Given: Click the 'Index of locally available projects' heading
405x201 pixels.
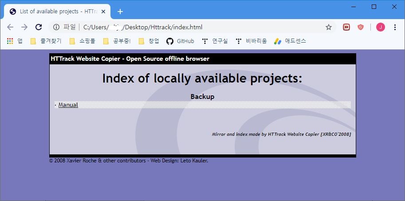Looking at the screenshot, I should [x=202, y=78].
